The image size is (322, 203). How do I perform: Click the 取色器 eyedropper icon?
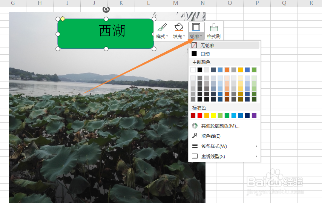(x=195, y=136)
